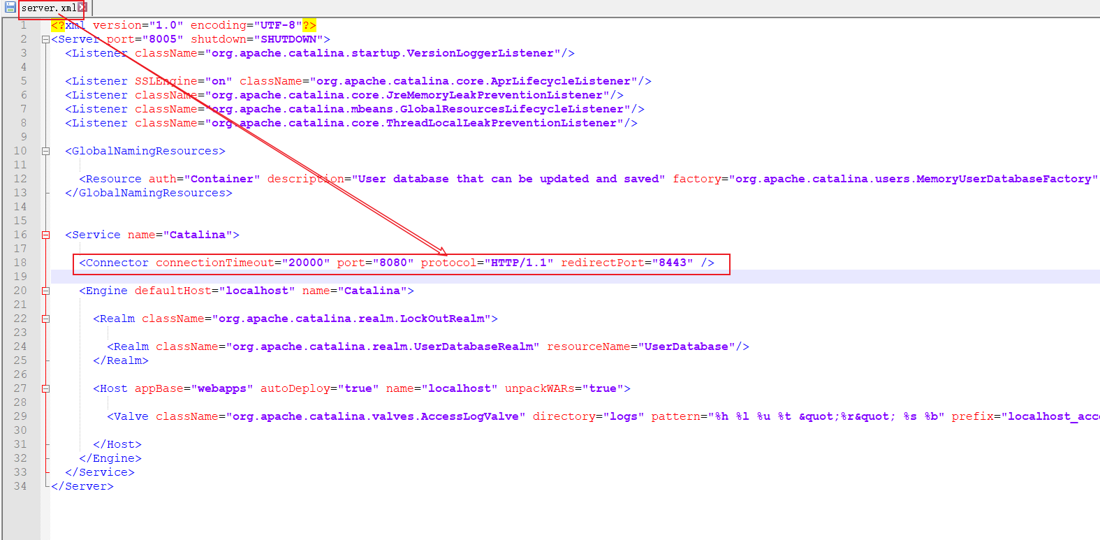This screenshot has width=1100, height=540.
Task: Click the connectionTimeout "20000" value
Action: [x=306, y=263]
